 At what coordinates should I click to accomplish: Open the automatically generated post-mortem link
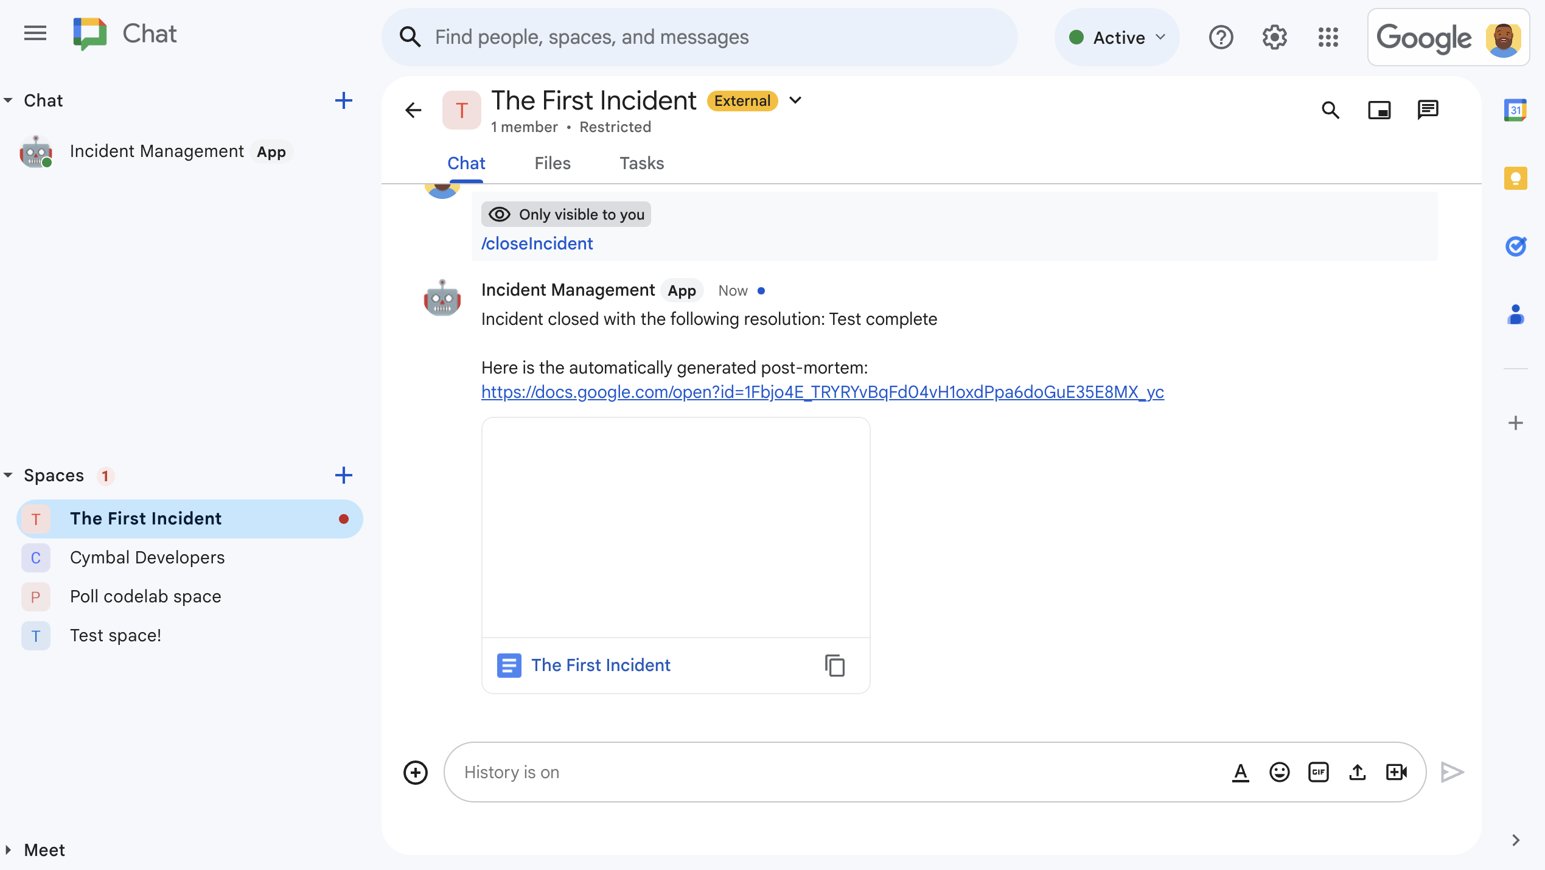822,392
